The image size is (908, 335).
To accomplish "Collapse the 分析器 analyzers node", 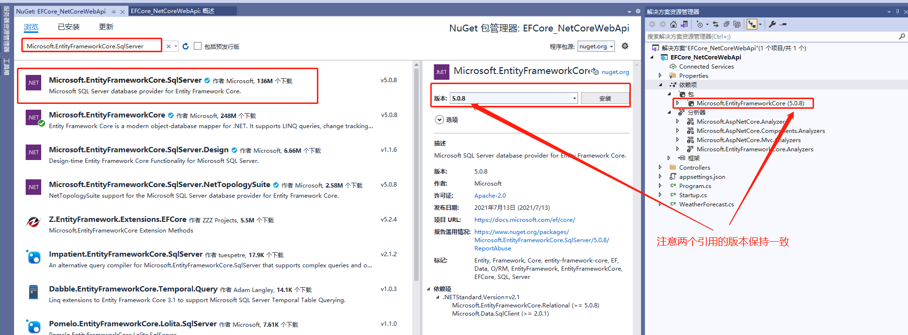I will point(669,112).
